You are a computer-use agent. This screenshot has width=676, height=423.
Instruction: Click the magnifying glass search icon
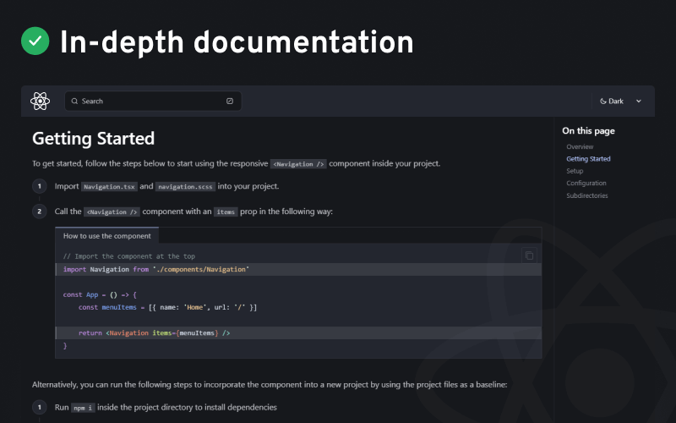(75, 102)
